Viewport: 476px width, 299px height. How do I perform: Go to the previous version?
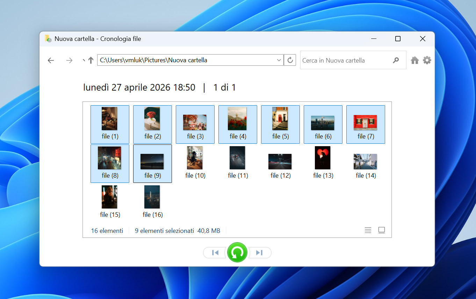(215, 252)
